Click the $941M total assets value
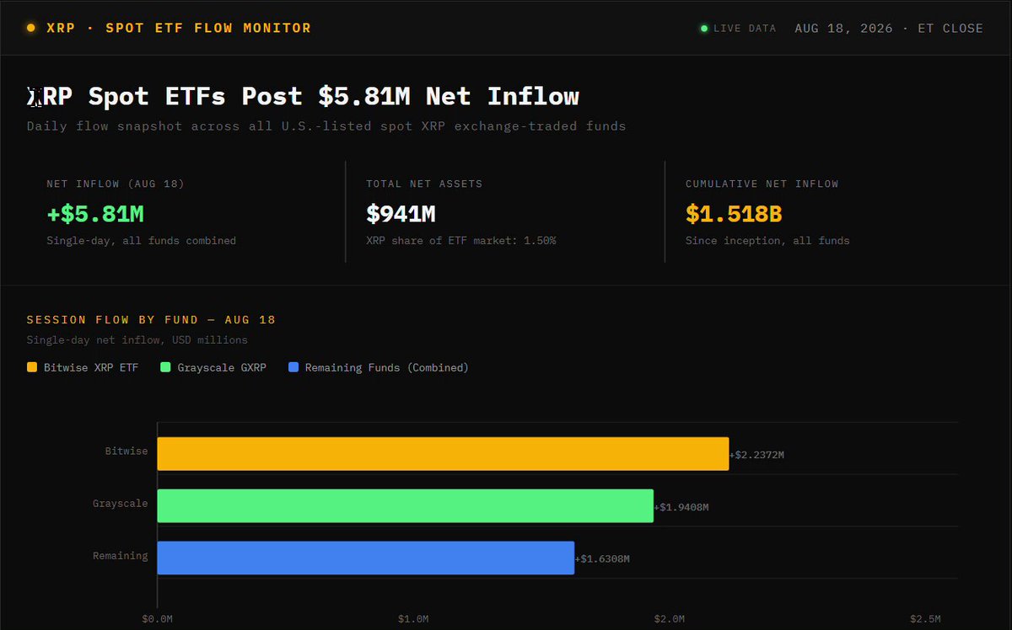 coord(401,214)
